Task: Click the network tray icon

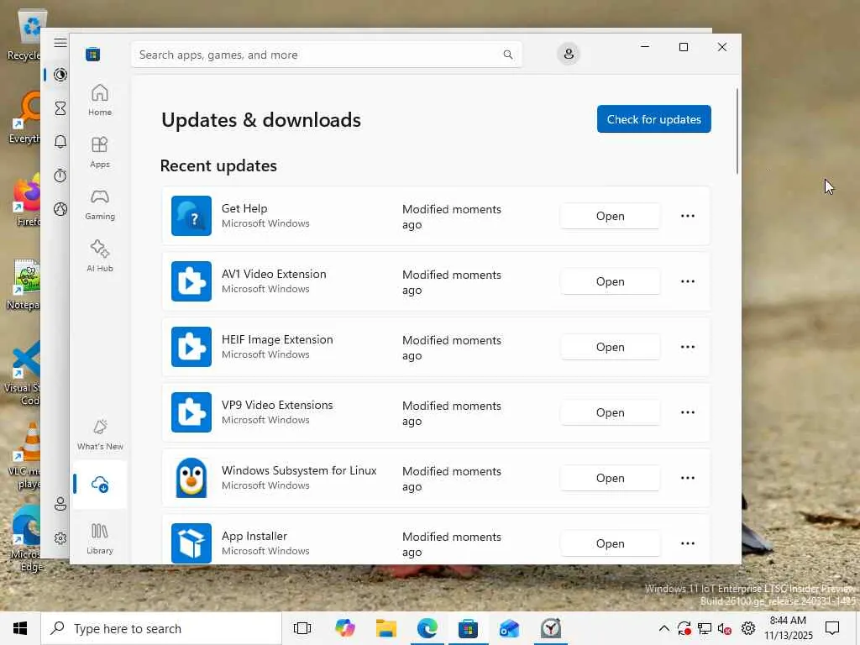Action: coord(705,628)
